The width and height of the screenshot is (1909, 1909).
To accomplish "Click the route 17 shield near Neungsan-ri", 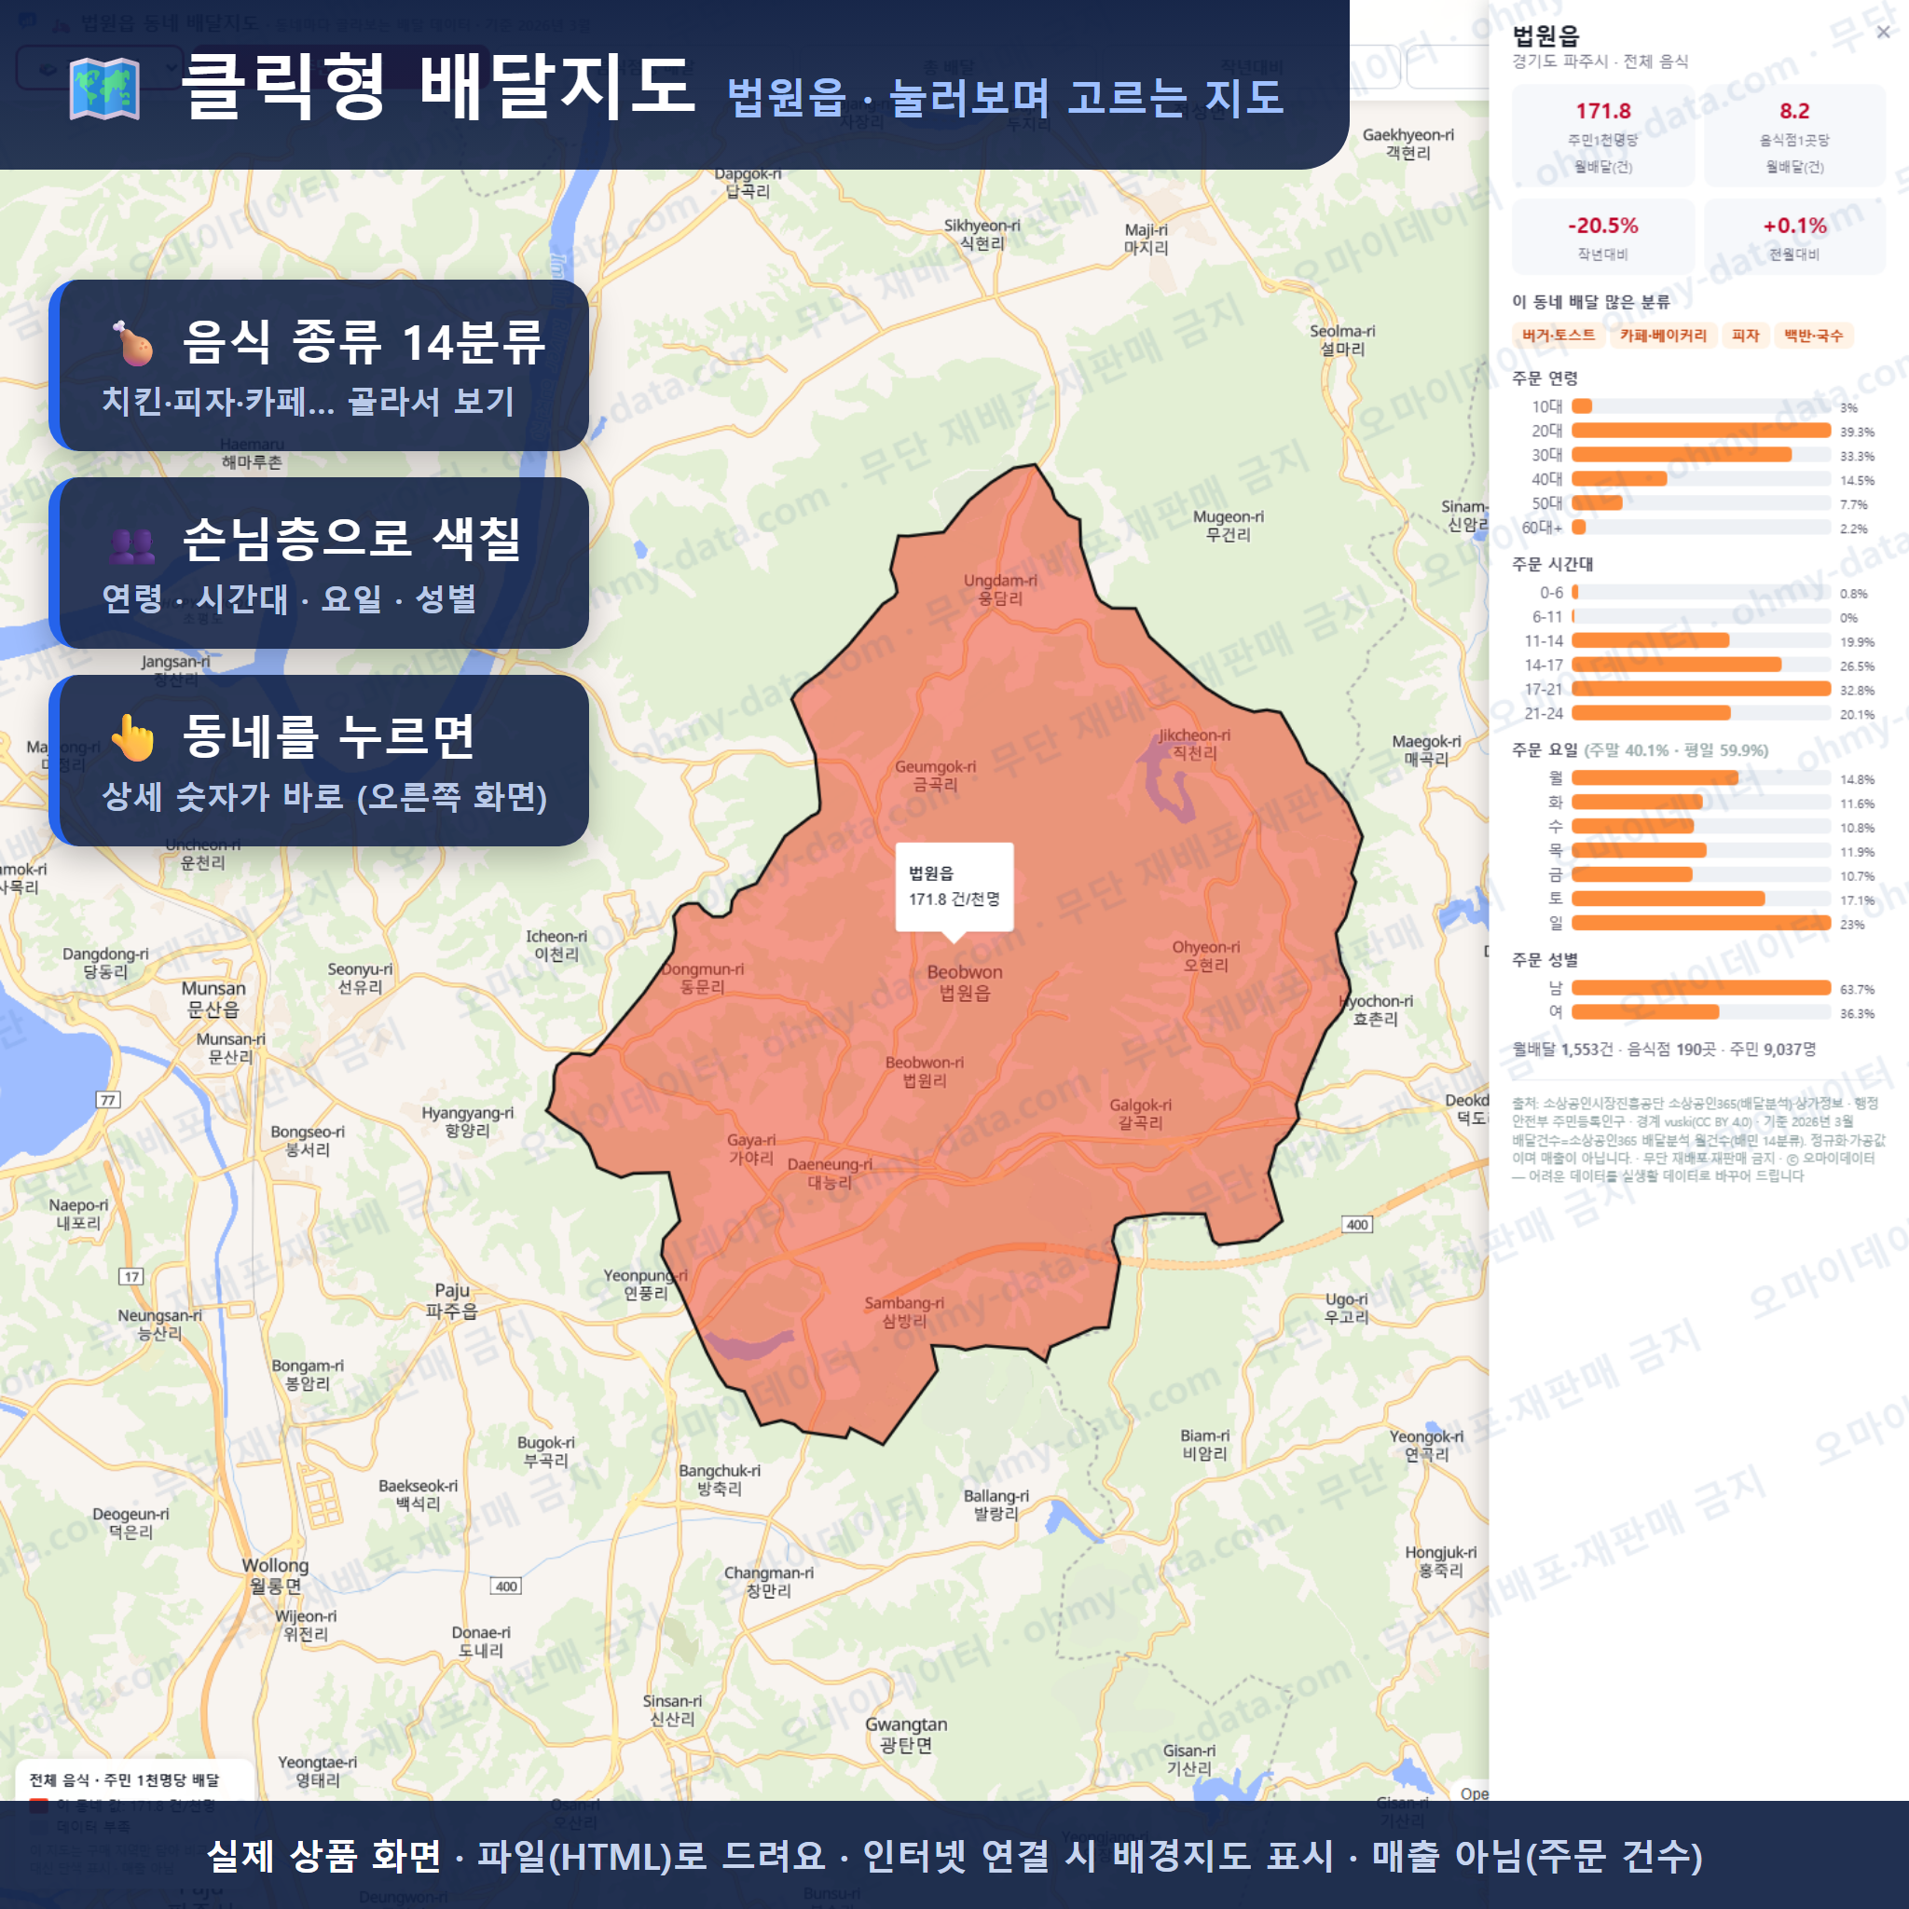I will tap(131, 1277).
